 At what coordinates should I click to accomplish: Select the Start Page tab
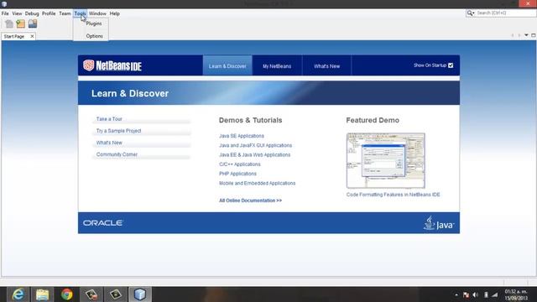pos(14,36)
